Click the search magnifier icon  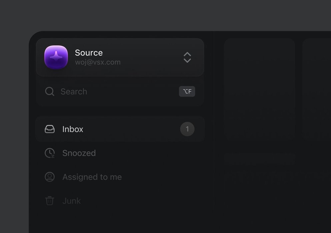(x=50, y=92)
